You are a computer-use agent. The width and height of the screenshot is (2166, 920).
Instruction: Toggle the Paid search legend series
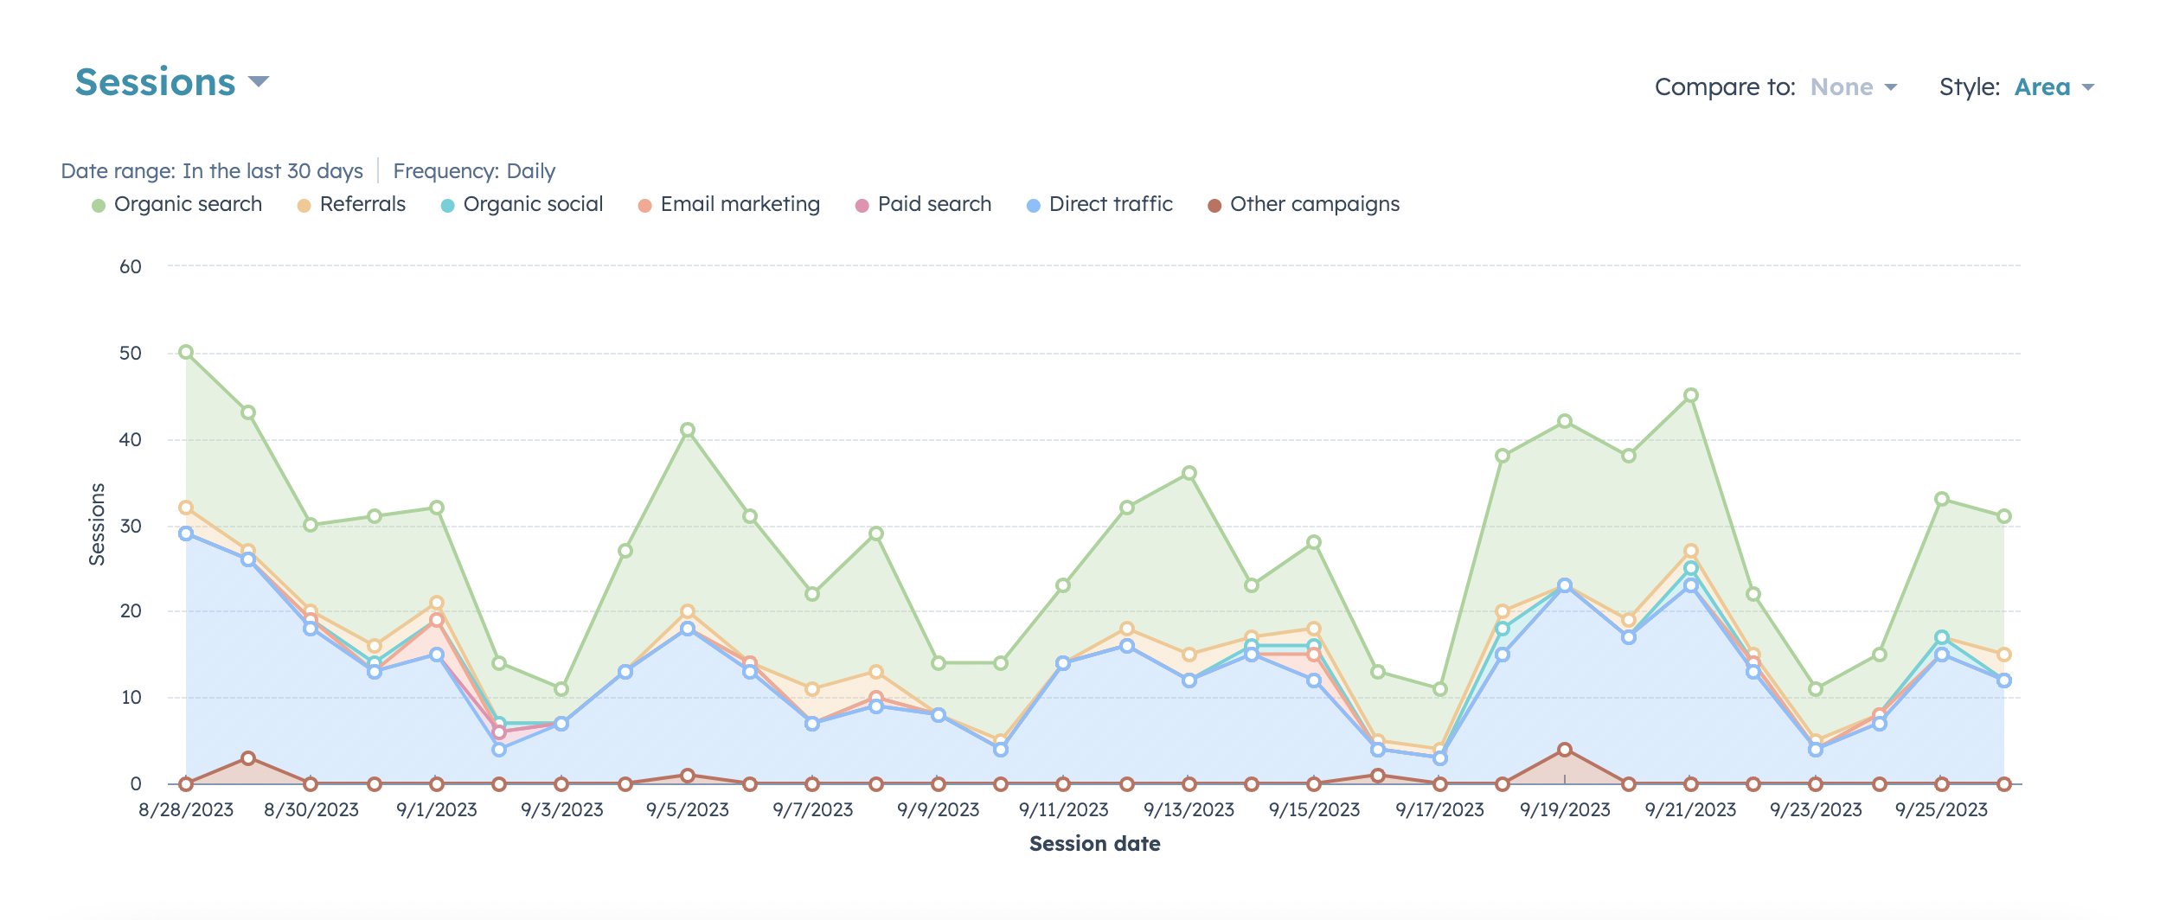pos(924,205)
